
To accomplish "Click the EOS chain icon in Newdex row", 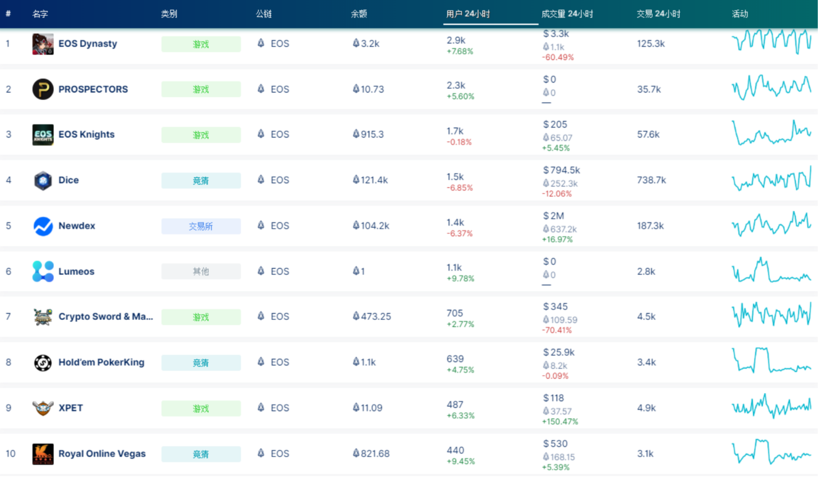I will 261,225.
